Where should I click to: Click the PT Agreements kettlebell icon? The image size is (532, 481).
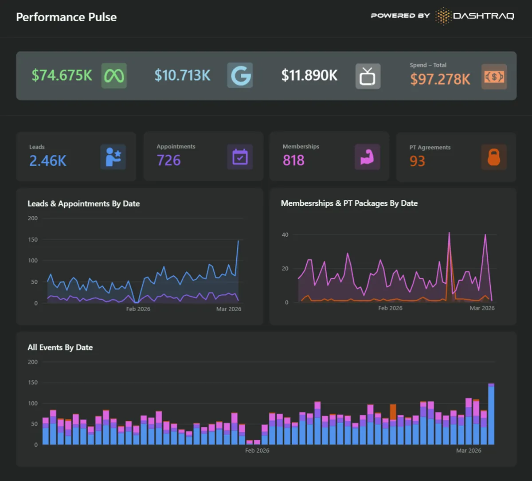(x=493, y=157)
